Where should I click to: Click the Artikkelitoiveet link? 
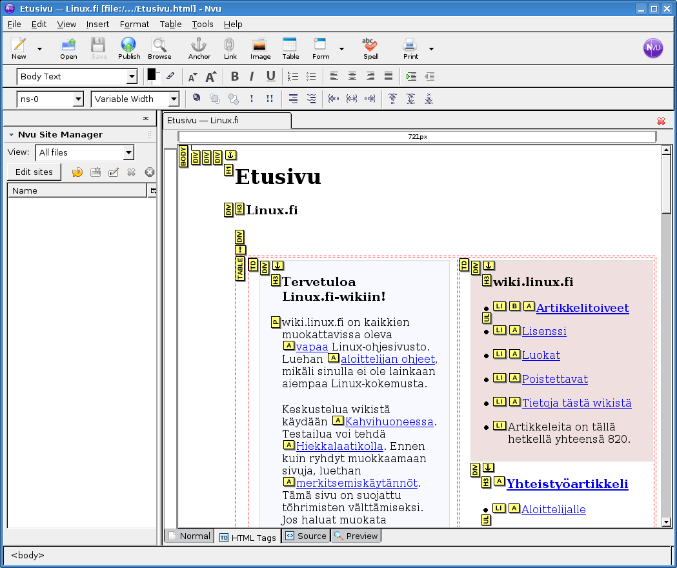point(582,308)
